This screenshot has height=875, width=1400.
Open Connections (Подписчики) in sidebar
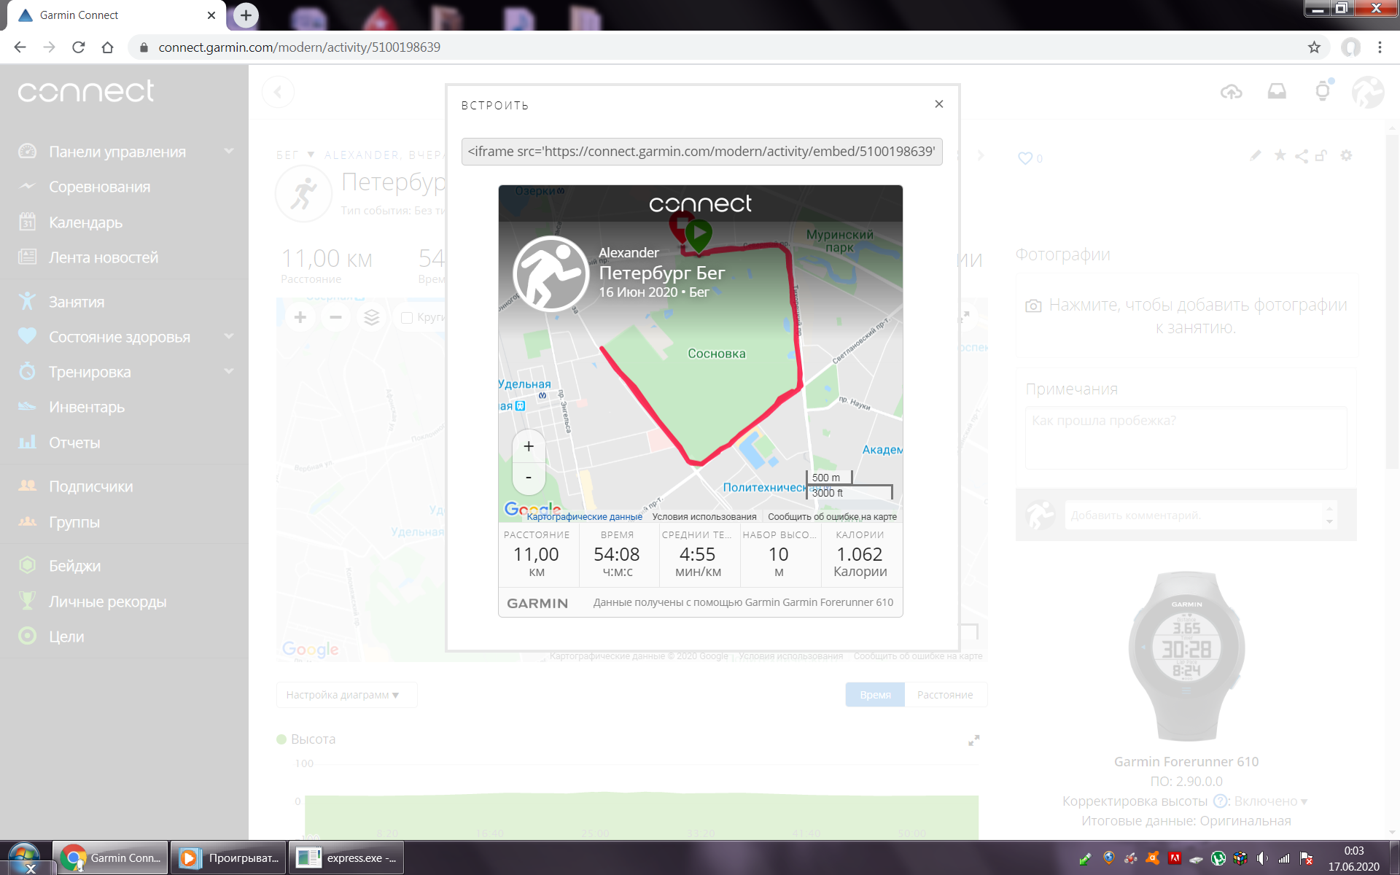click(x=91, y=486)
